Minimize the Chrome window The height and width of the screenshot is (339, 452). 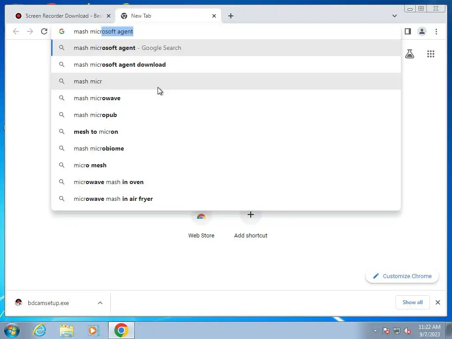click(410, 9)
